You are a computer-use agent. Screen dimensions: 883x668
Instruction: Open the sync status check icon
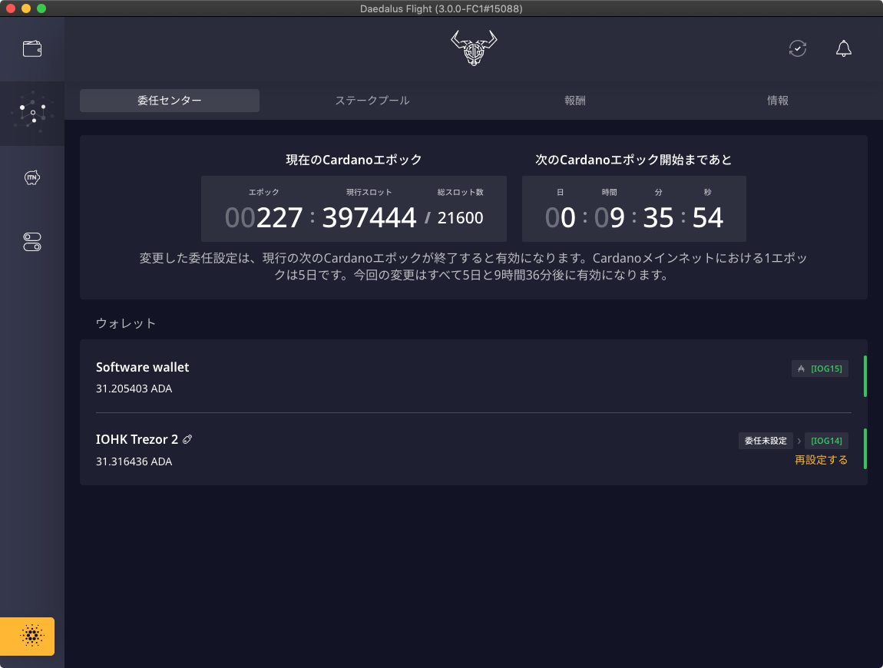click(x=798, y=48)
